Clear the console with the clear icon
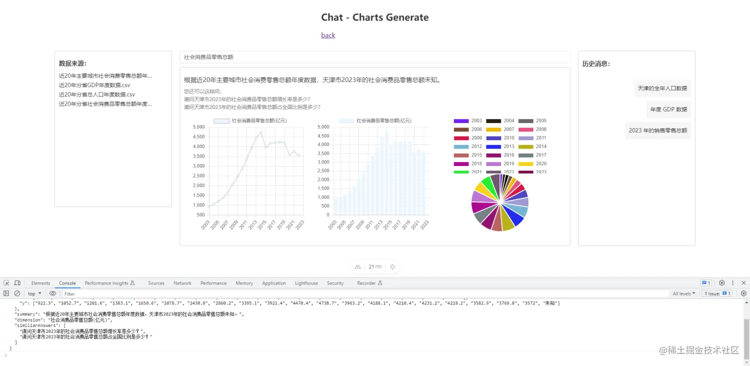This screenshot has width=750, height=366. tap(16, 293)
